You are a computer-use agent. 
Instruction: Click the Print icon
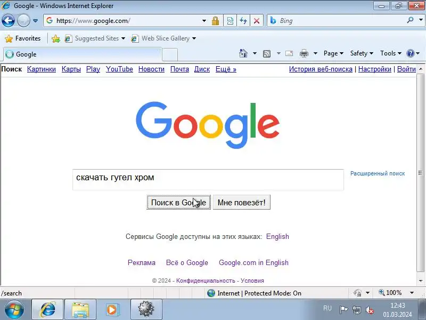(x=304, y=54)
